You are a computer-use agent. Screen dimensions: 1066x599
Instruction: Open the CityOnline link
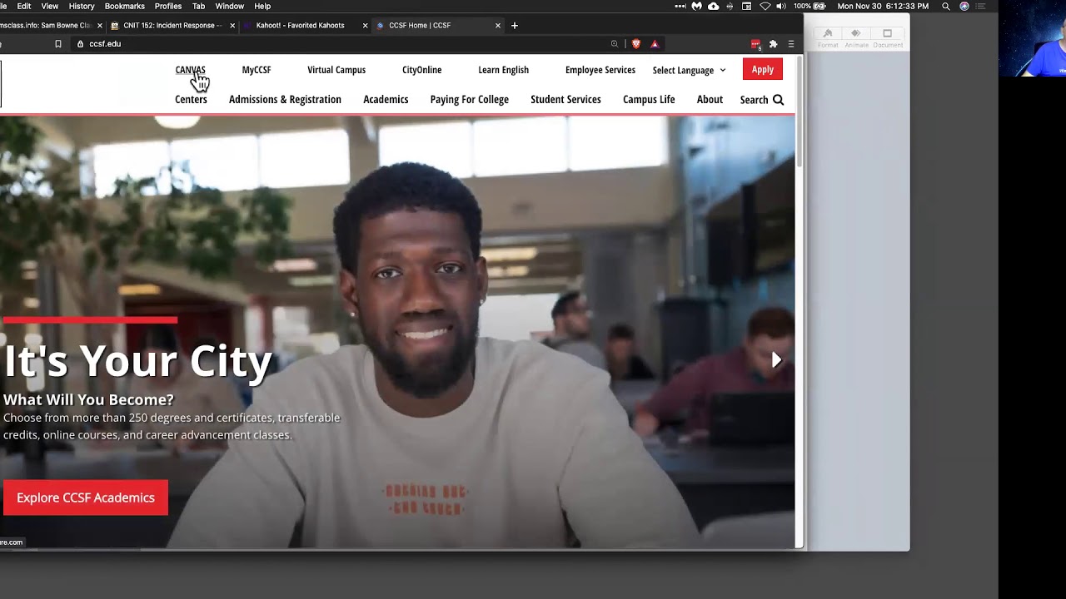coord(422,70)
